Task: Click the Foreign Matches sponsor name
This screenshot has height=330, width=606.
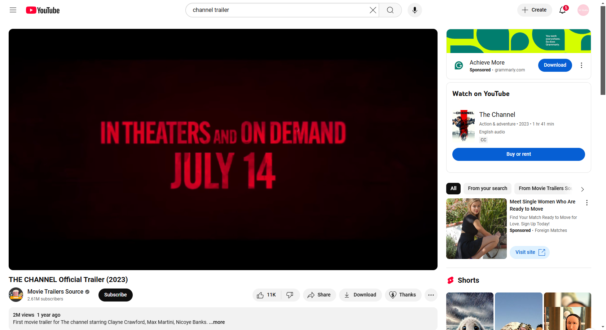Action: pyautogui.click(x=551, y=230)
